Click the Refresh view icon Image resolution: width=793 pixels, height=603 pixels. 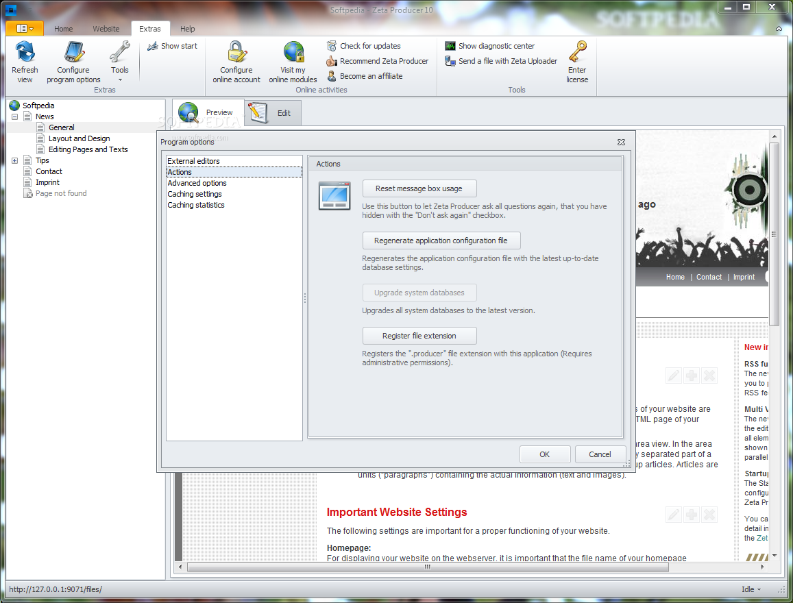pos(25,52)
